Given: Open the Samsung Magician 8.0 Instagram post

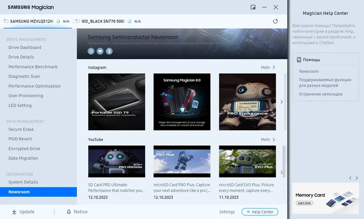Looking at the screenshot, I should [182, 102].
